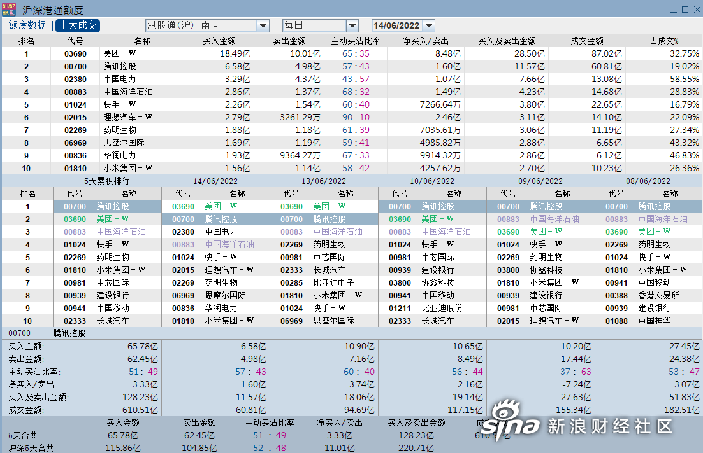Click the 4985.82万 net buy cell
The width and height of the screenshot is (703, 453).
coord(440,143)
